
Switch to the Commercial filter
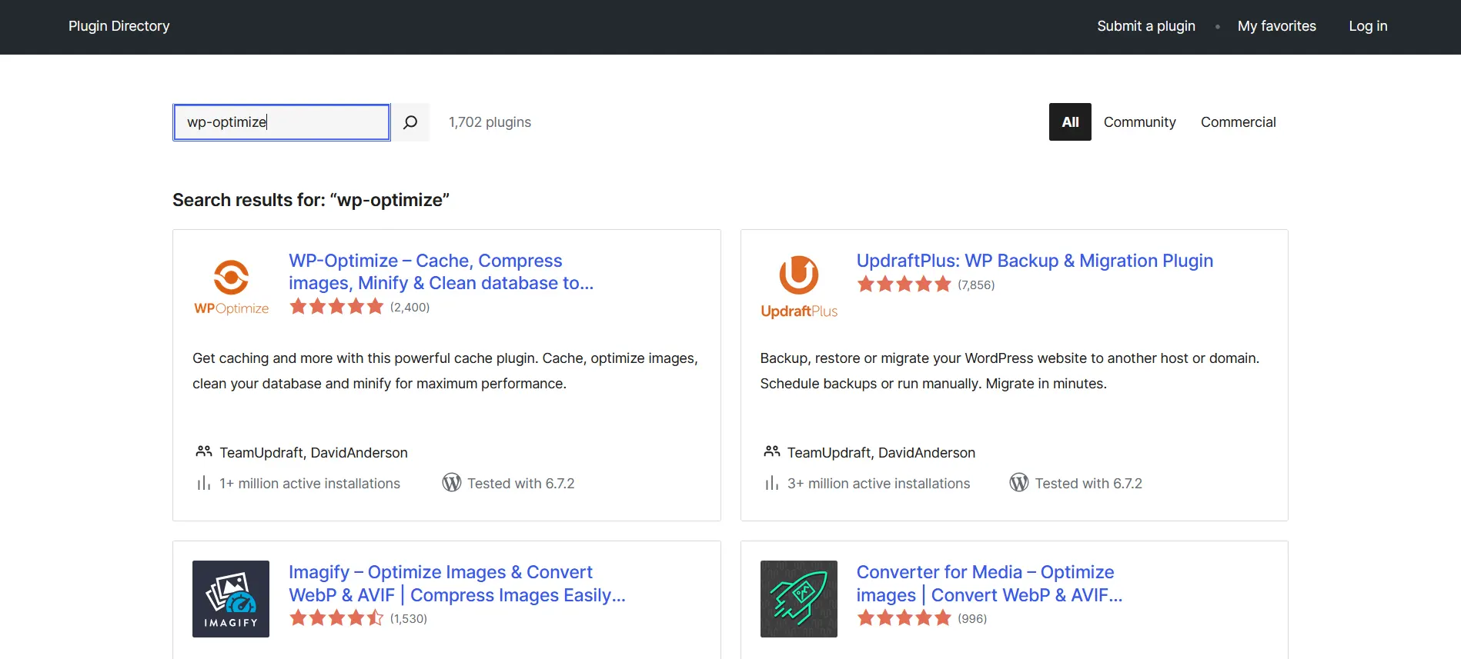pos(1239,122)
